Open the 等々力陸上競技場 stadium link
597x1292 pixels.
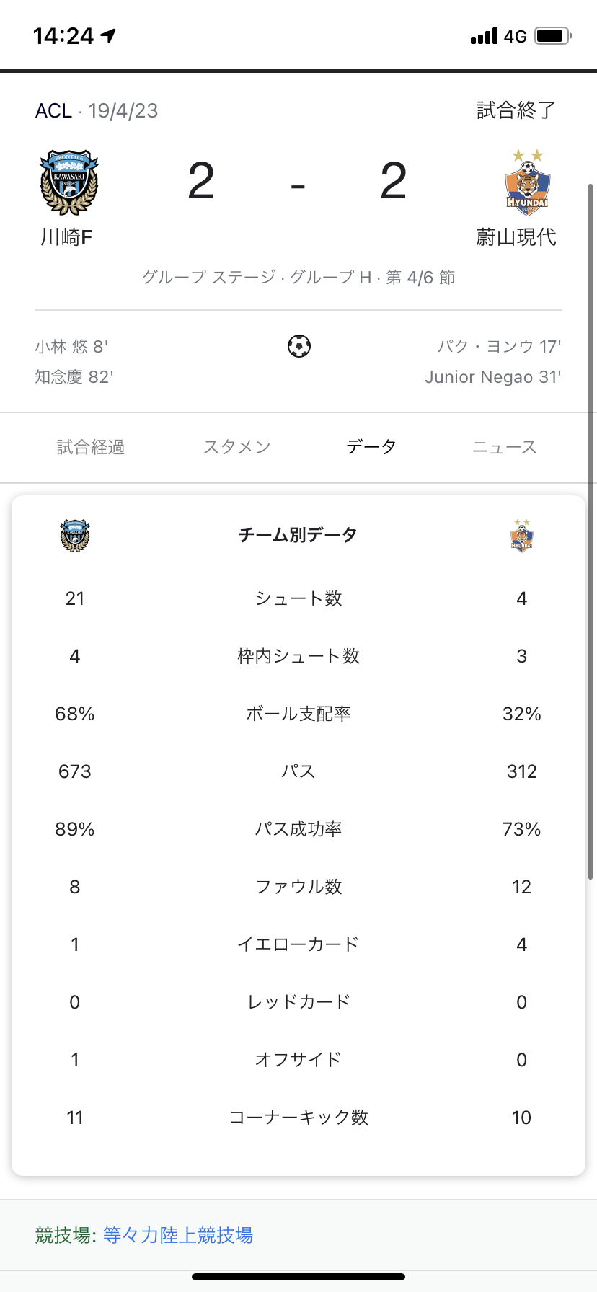point(178,1235)
